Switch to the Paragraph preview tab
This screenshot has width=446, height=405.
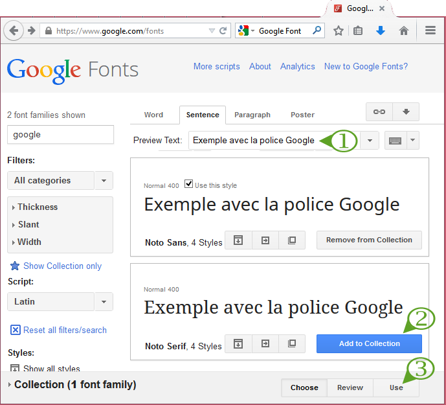click(x=252, y=115)
